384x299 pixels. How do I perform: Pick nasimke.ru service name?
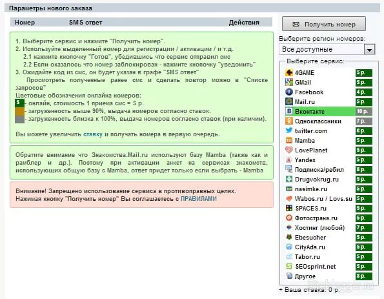click(x=311, y=189)
